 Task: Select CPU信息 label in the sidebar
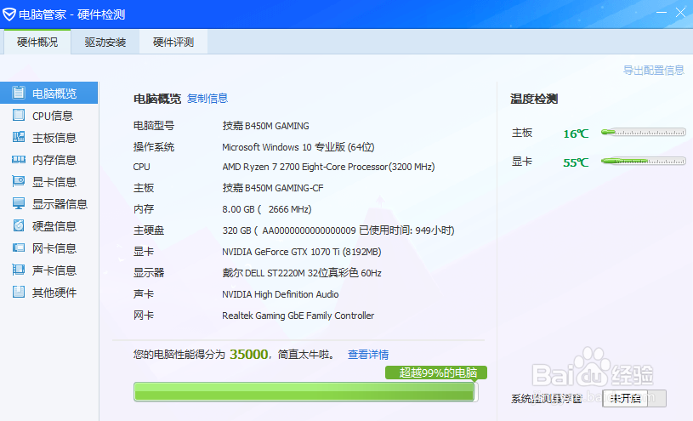point(53,116)
